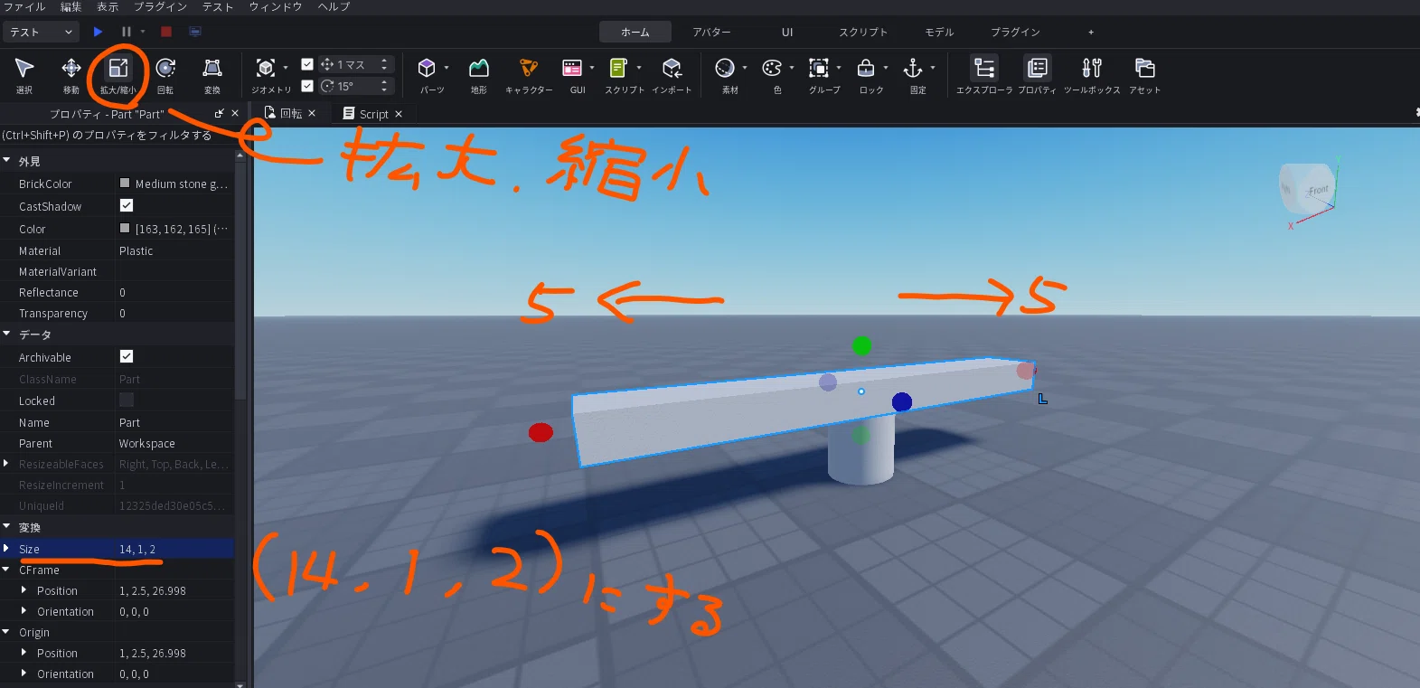Click the 固定 (Anchor) icon
Viewport: 1420px width, 688px height.
point(914,75)
